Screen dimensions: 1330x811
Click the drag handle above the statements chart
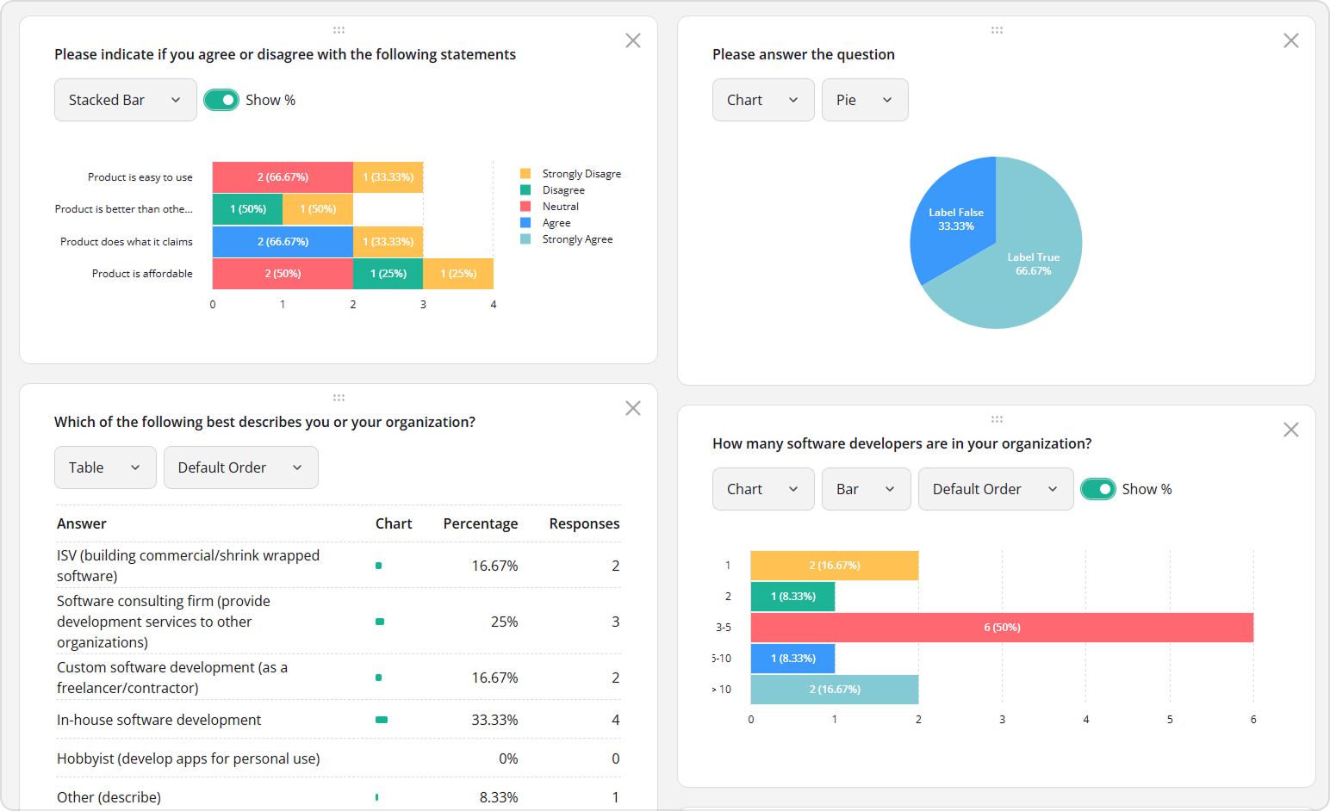coord(339,29)
